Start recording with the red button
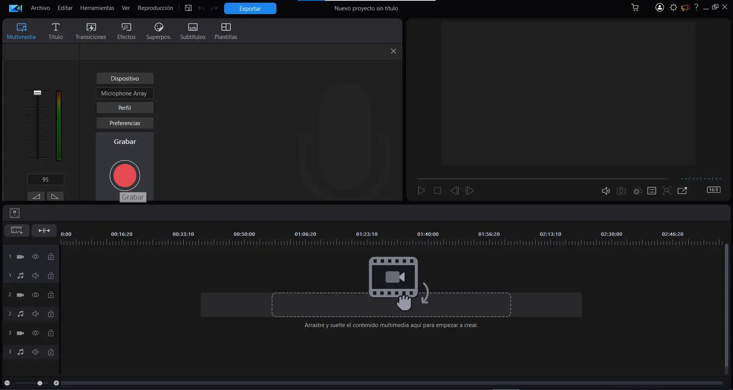The height and width of the screenshot is (390, 733). [125, 176]
